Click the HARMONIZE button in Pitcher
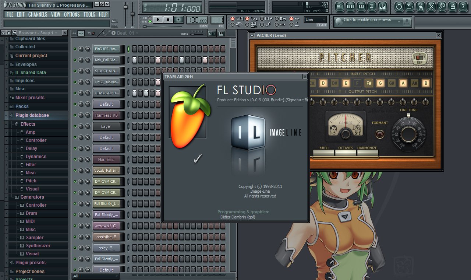This screenshot has height=280, width=471. coord(367,153)
